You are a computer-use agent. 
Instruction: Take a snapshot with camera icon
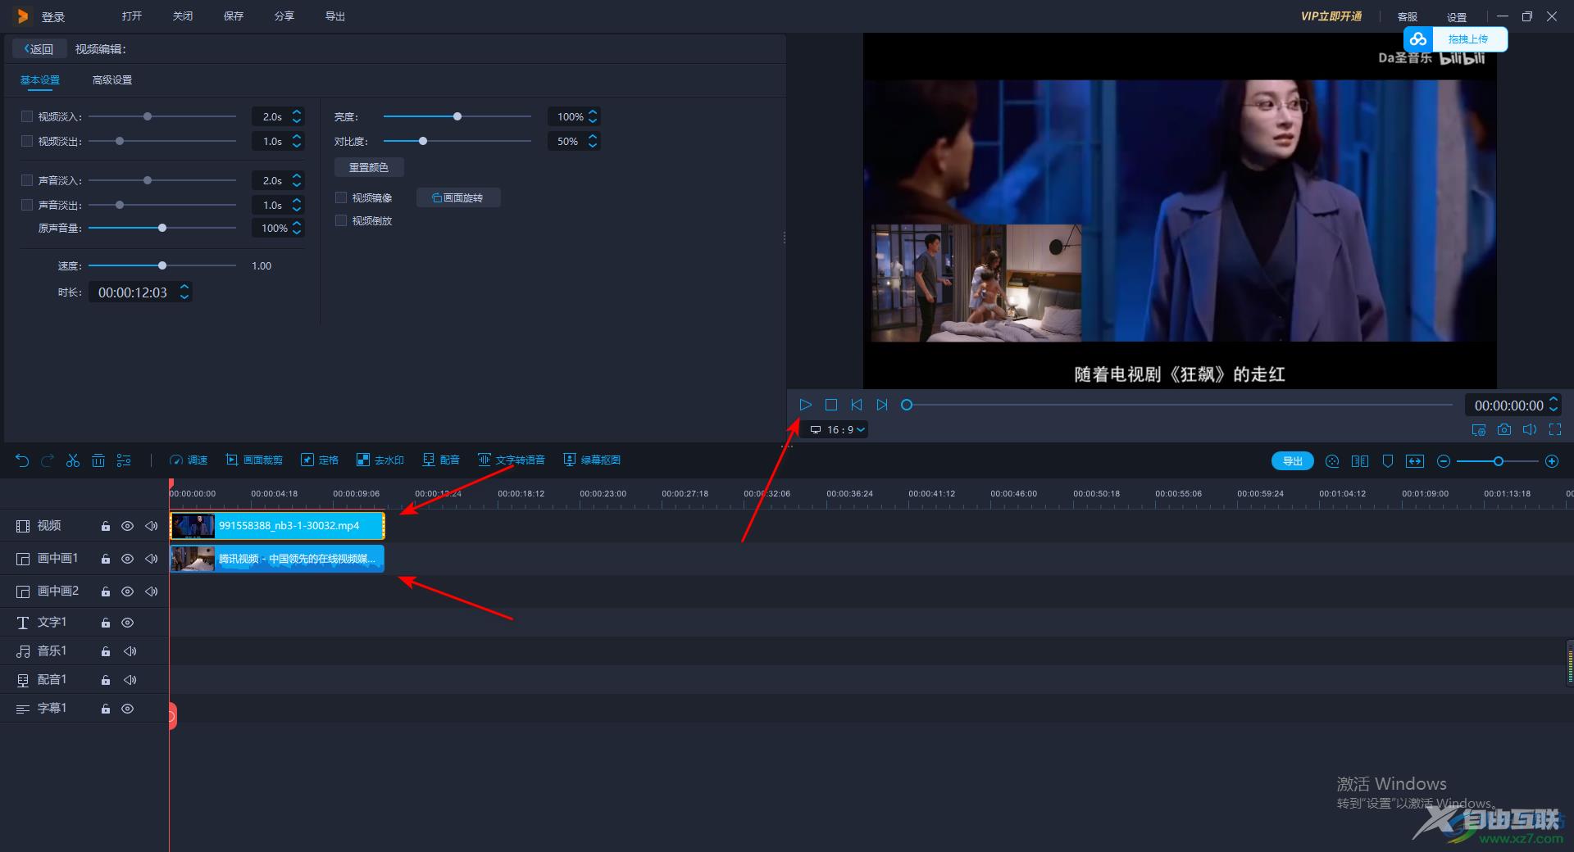[x=1504, y=429]
